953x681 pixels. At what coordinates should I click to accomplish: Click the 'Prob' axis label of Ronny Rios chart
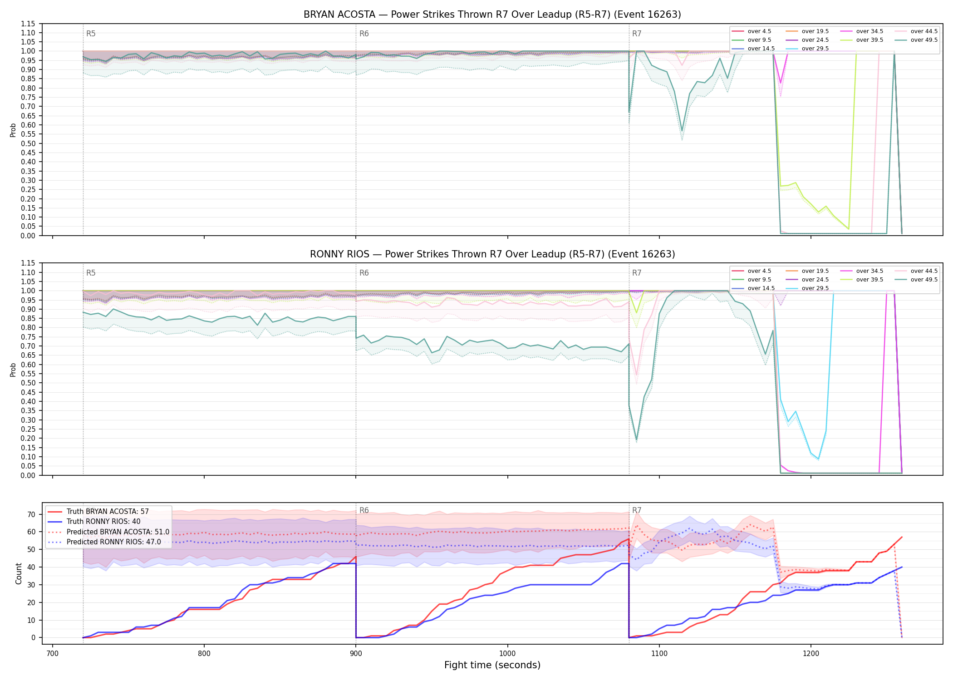(x=13, y=370)
